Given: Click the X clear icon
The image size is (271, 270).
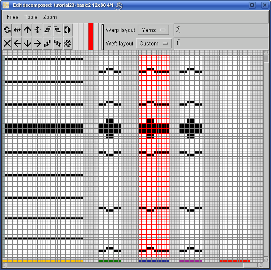Looking at the screenshot, I should pos(7,43).
